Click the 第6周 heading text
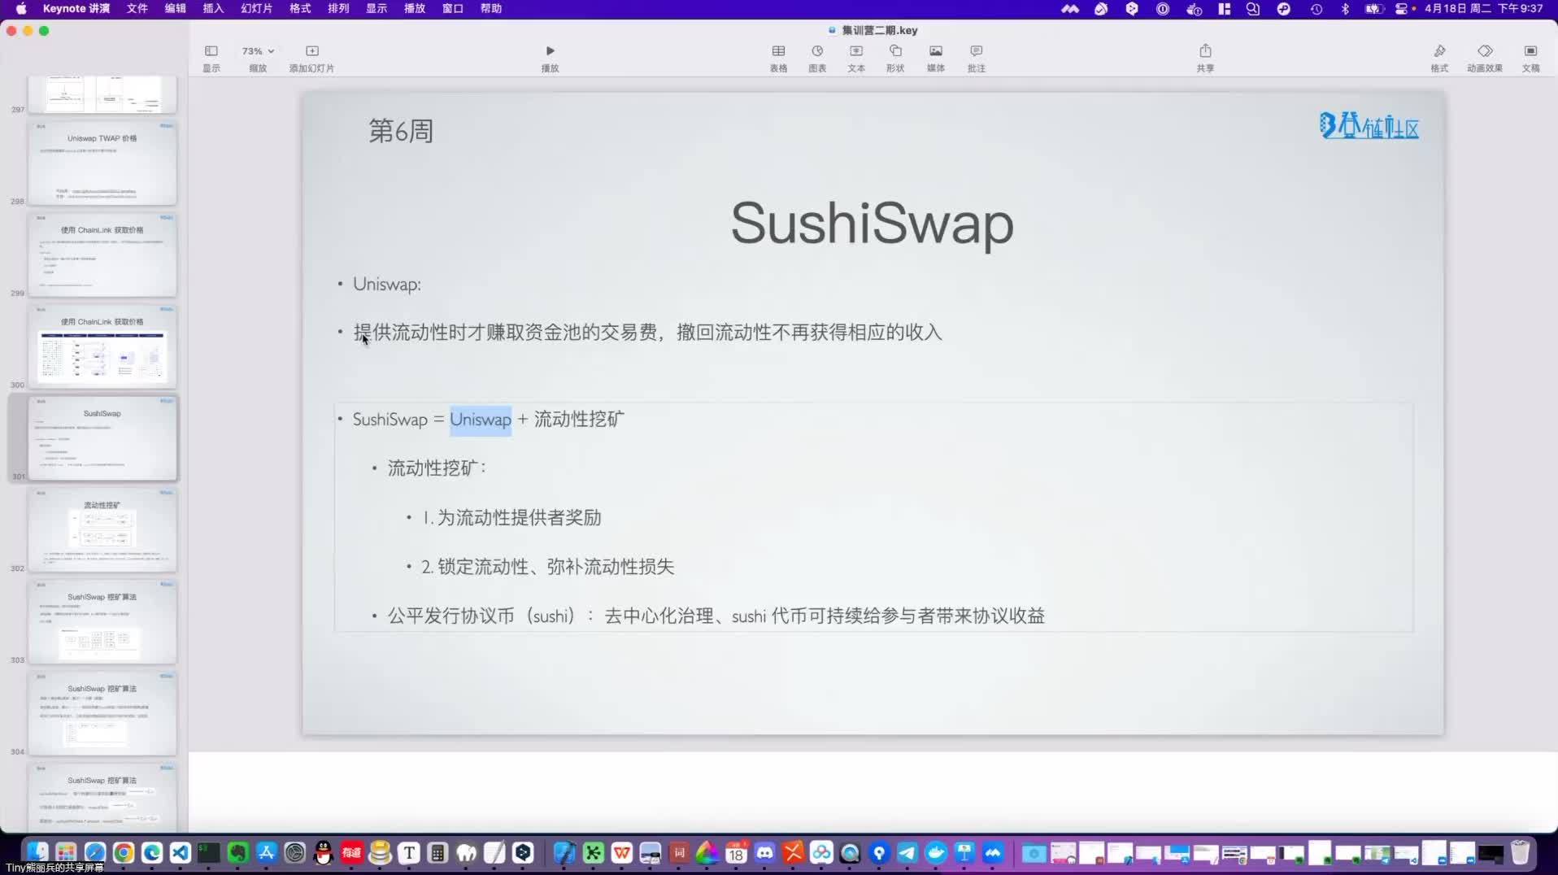The height and width of the screenshot is (875, 1558). [x=401, y=131]
